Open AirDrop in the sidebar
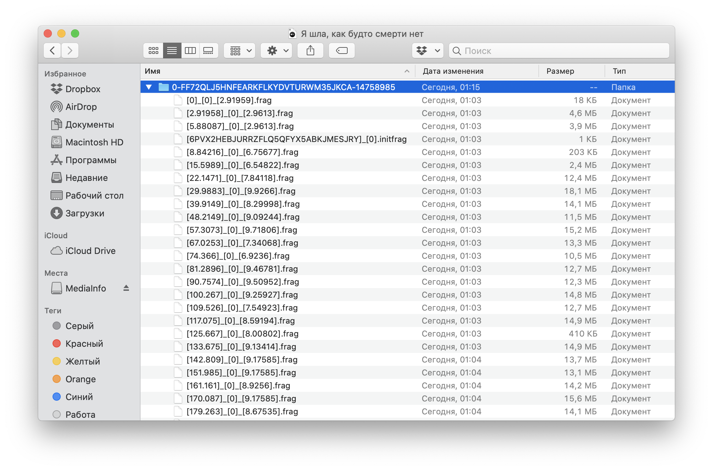This screenshot has width=713, height=471. tap(81, 107)
